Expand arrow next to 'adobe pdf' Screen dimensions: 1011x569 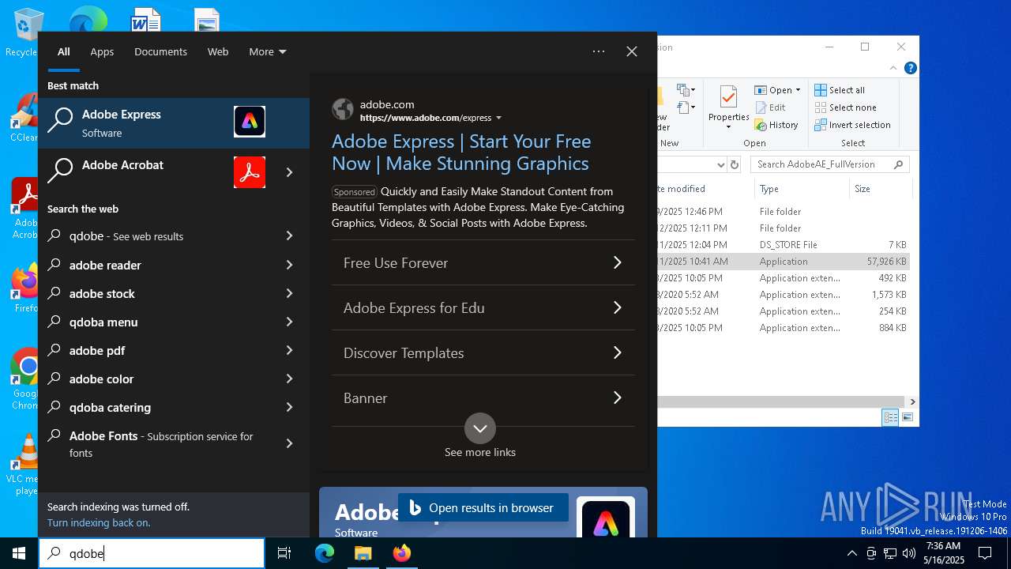tap(289, 350)
